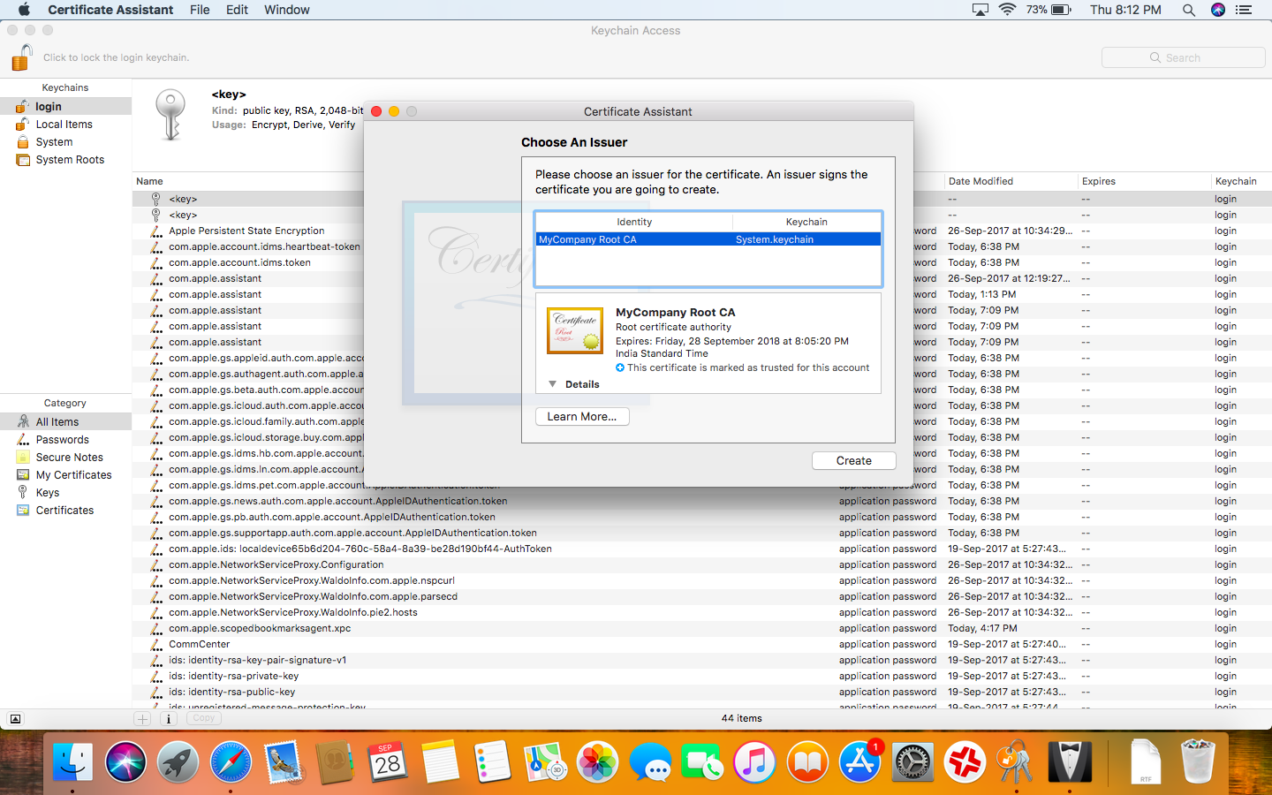Open Safari compass icon in Dock

tap(231, 761)
